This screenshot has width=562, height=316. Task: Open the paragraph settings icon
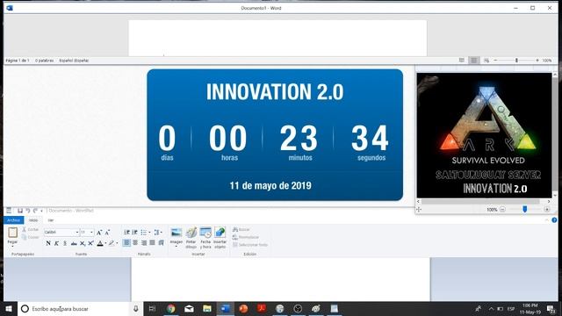(162, 243)
